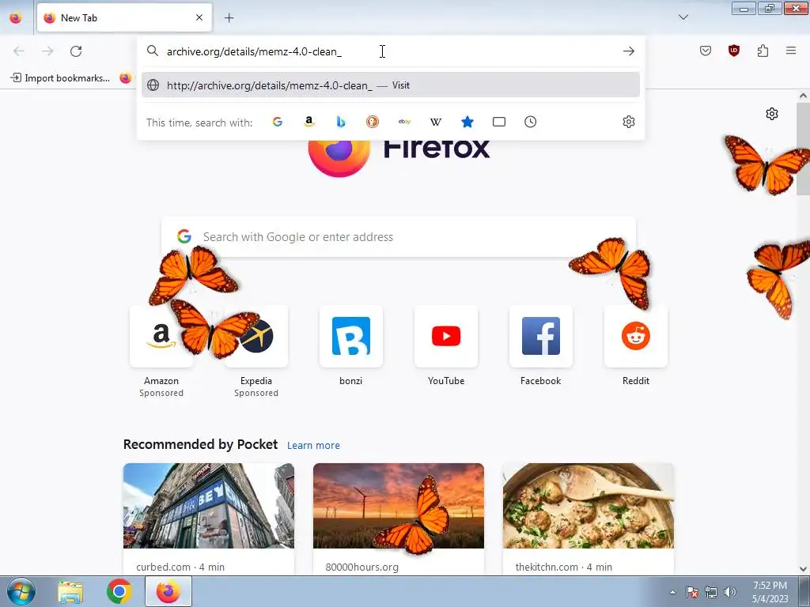Save to Pocket icon
Viewport: 810px width, 607px height.
[x=706, y=51]
